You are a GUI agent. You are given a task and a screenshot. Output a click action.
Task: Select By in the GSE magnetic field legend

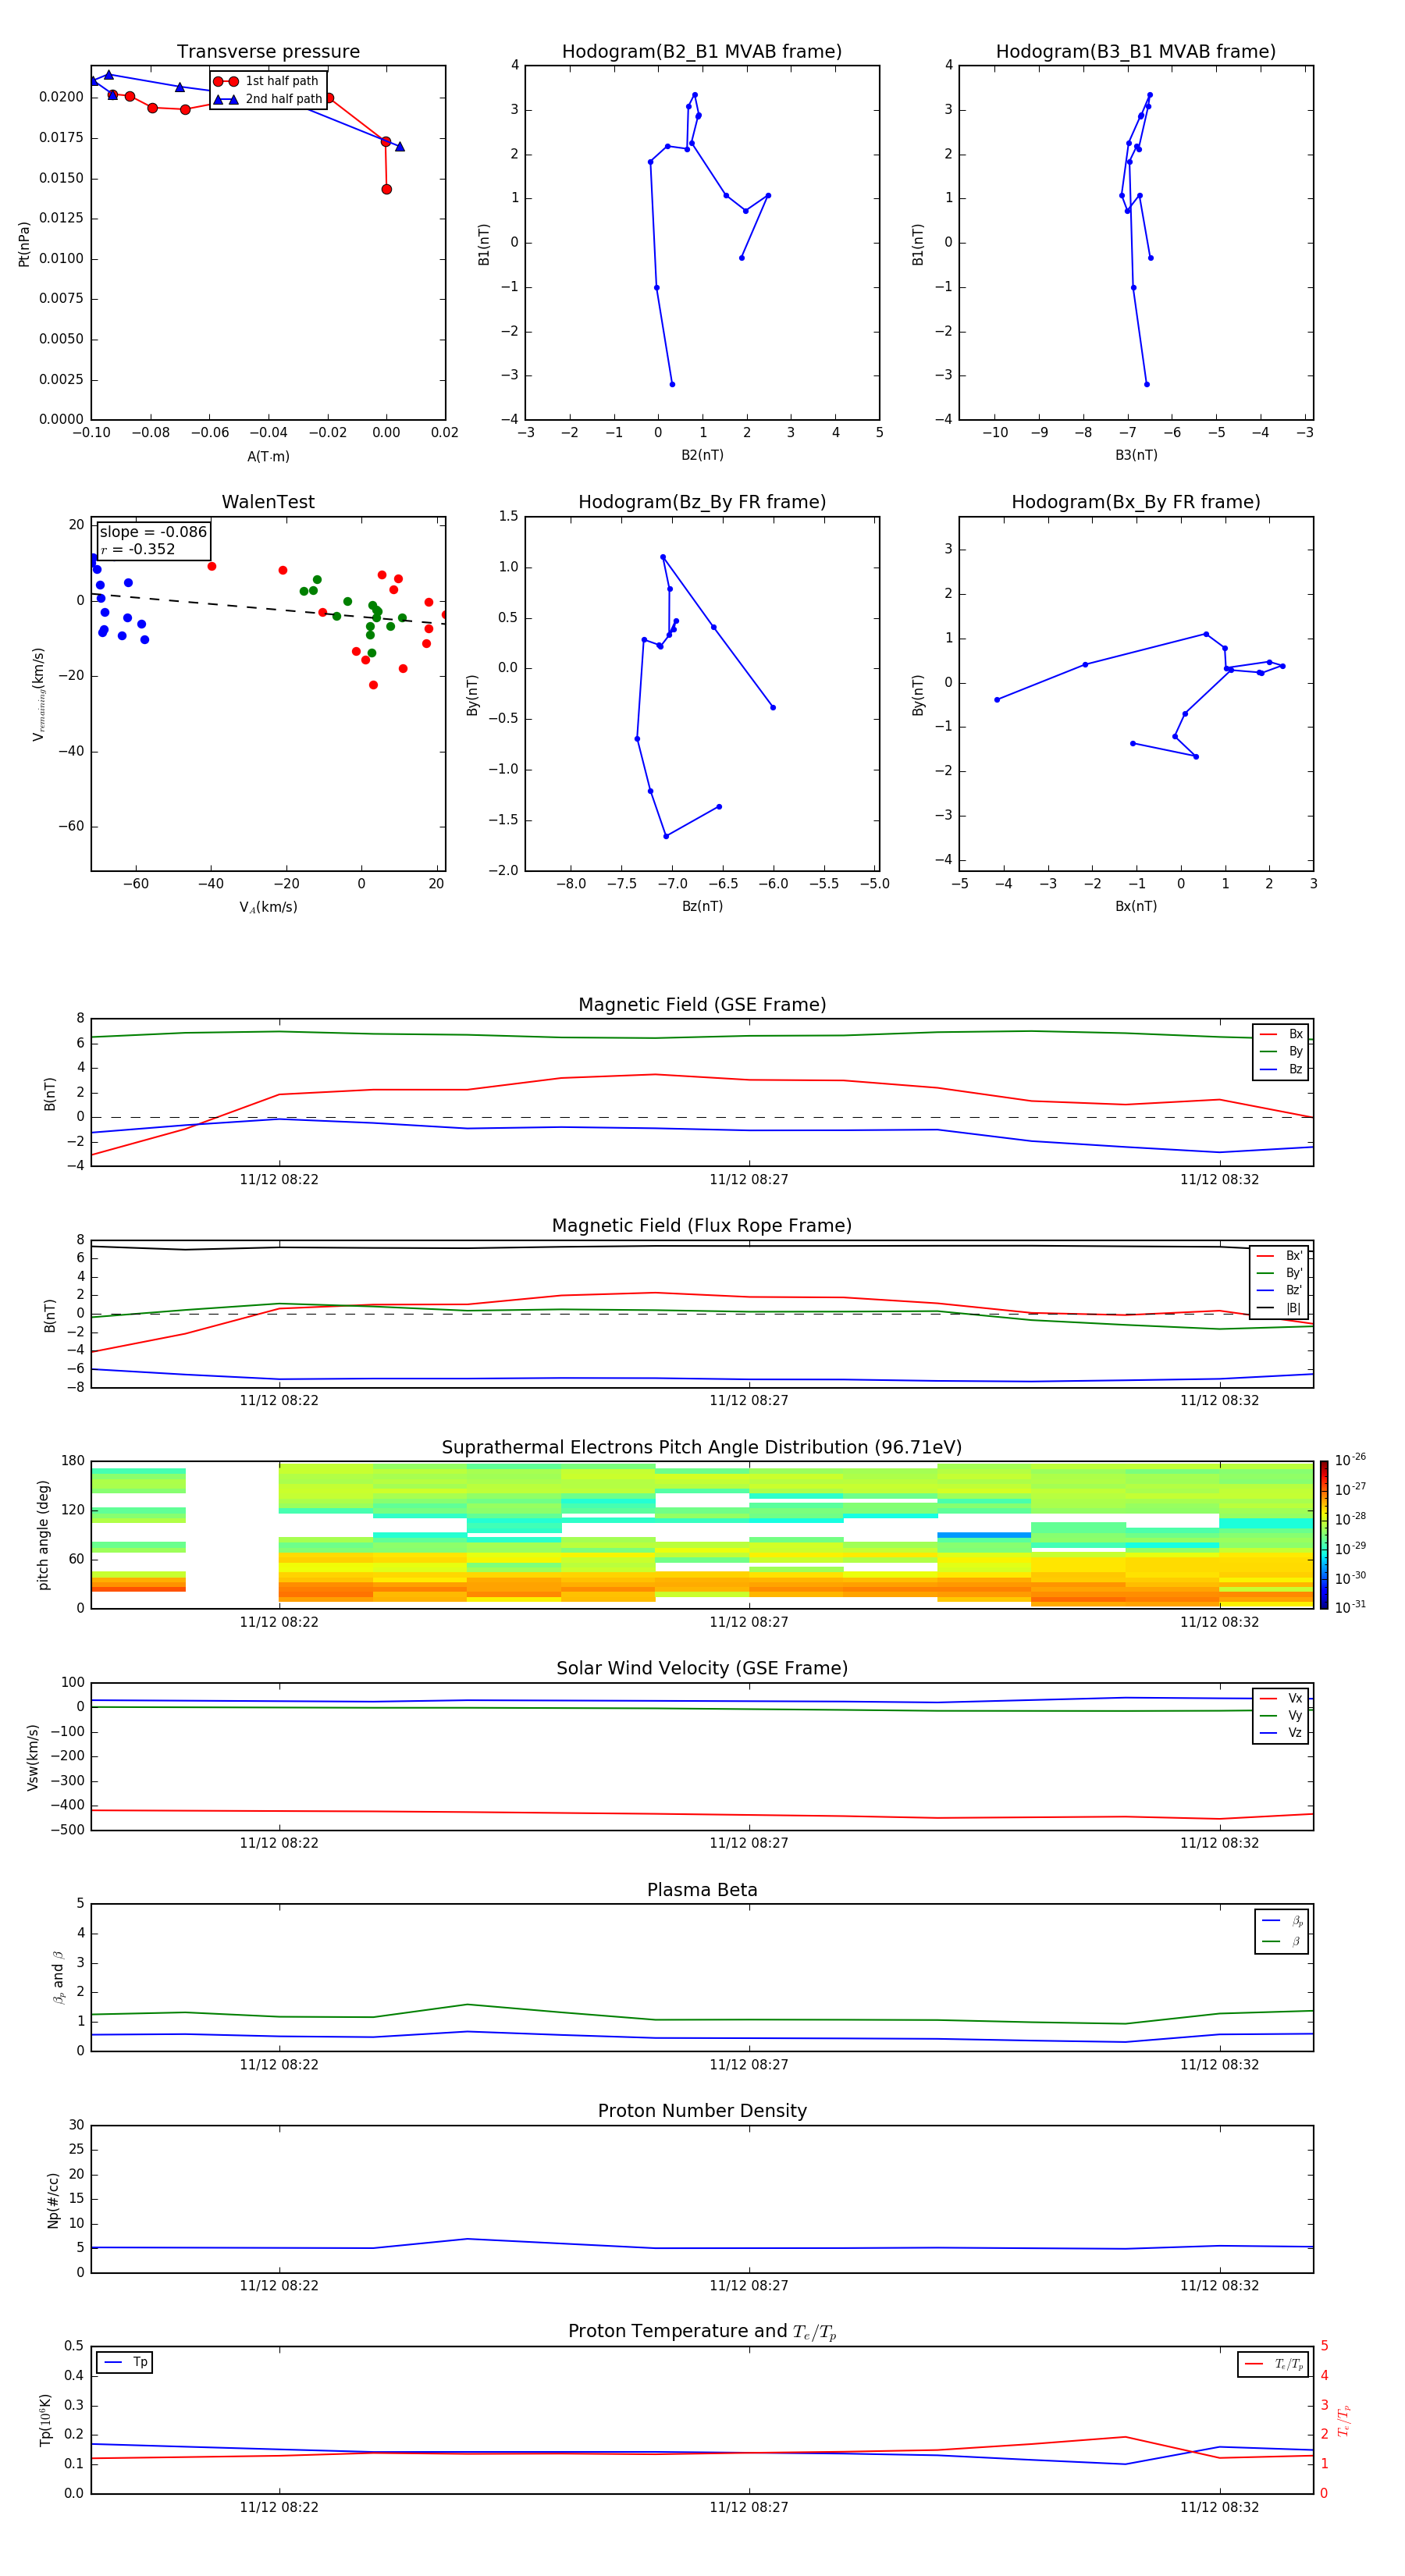point(1281,1051)
